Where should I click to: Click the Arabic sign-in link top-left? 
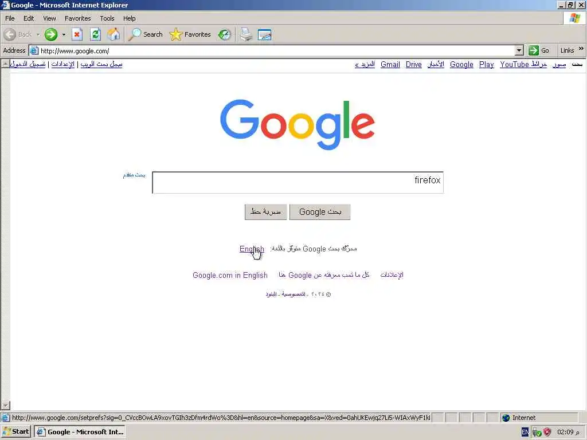point(28,64)
